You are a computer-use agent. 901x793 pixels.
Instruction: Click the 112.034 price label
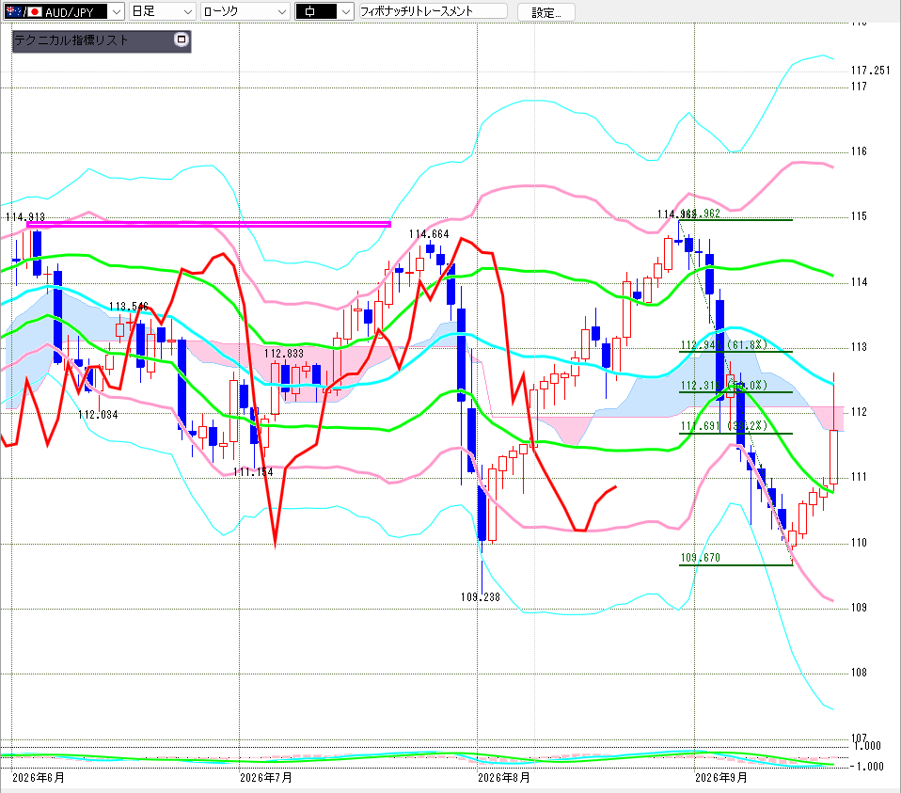coord(98,414)
